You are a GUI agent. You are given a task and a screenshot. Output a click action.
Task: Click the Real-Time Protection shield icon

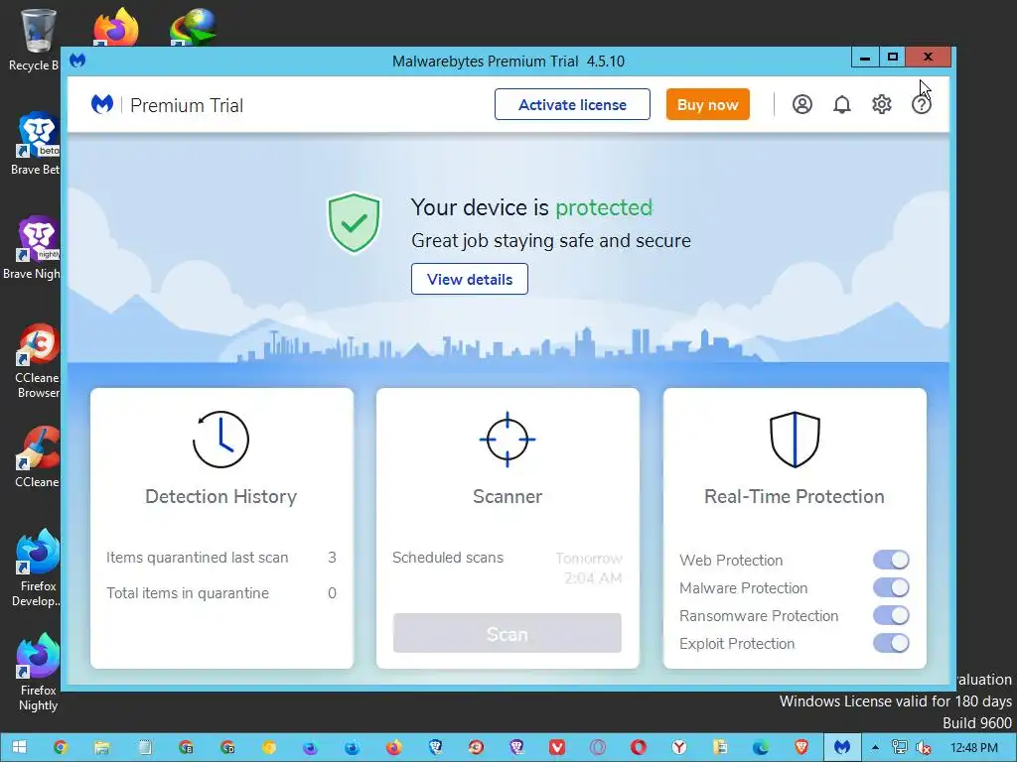(x=795, y=440)
